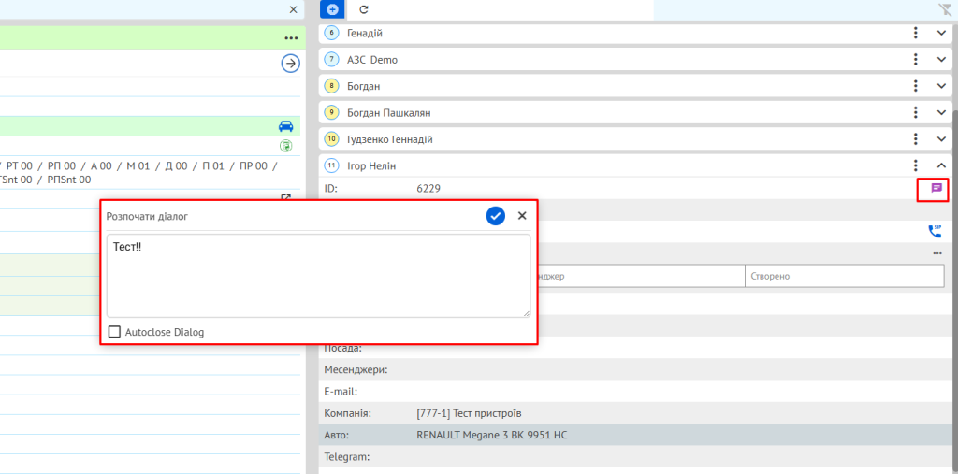Image resolution: width=958 pixels, height=474 pixels.
Task: Click number badge 6 beside Генадій
Action: click(x=331, y=33)
